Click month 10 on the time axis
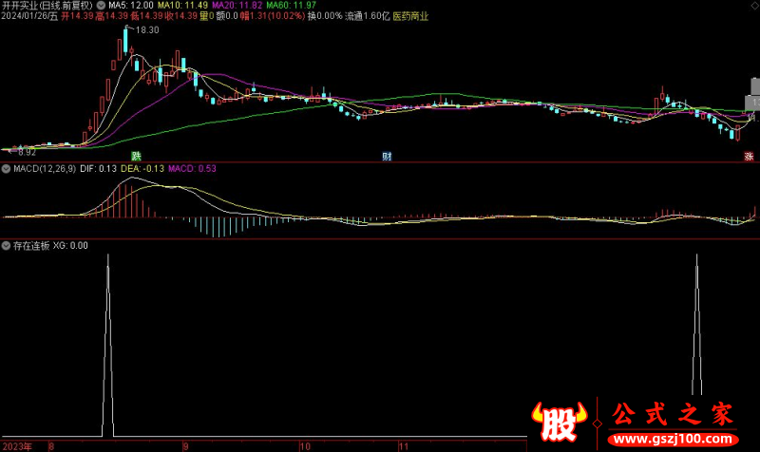The width and height of the screenshot is (760, 452). coord(305,444)
